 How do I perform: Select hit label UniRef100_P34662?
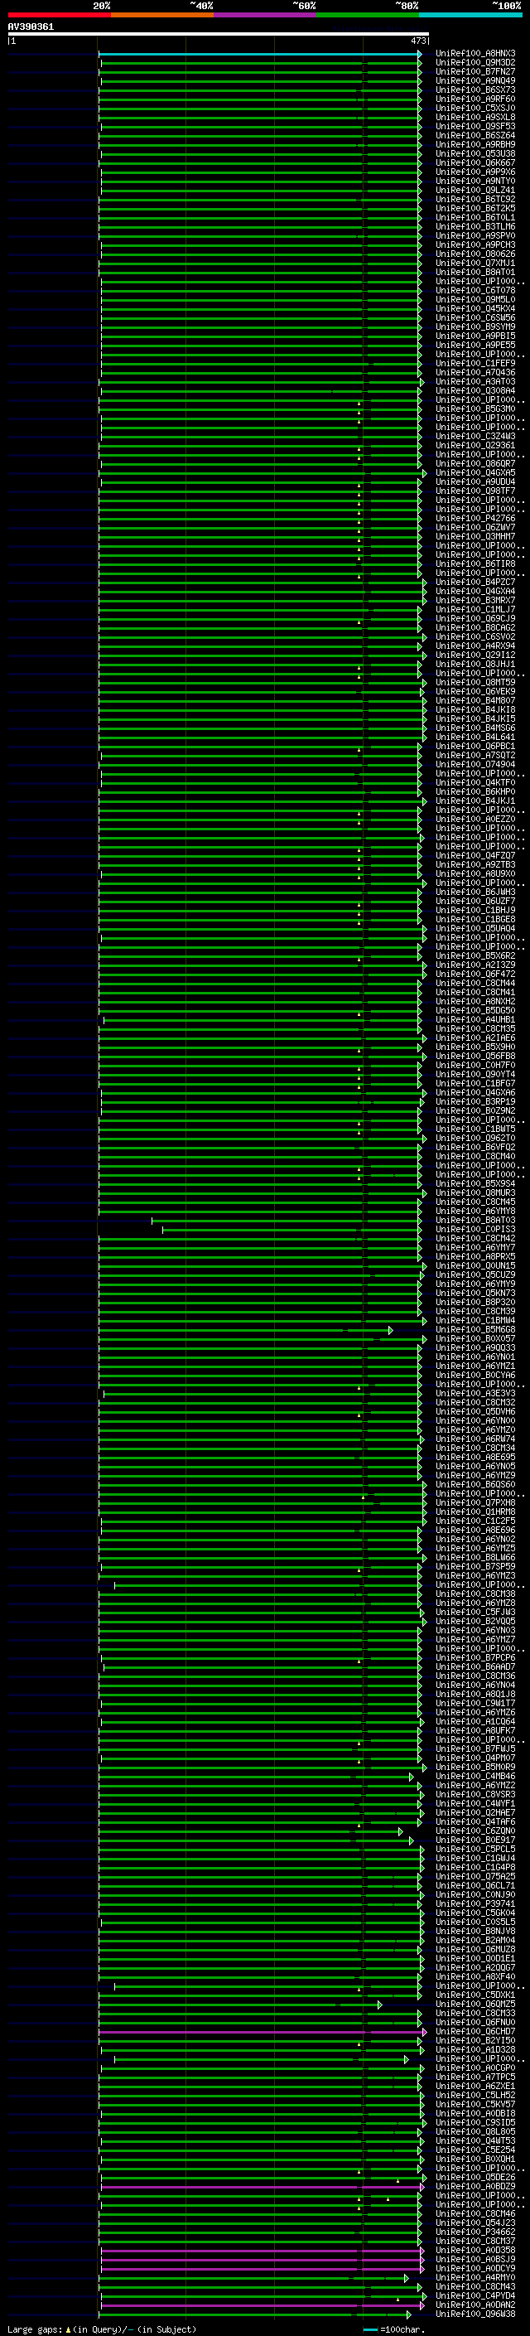(x=475, y=2232)
